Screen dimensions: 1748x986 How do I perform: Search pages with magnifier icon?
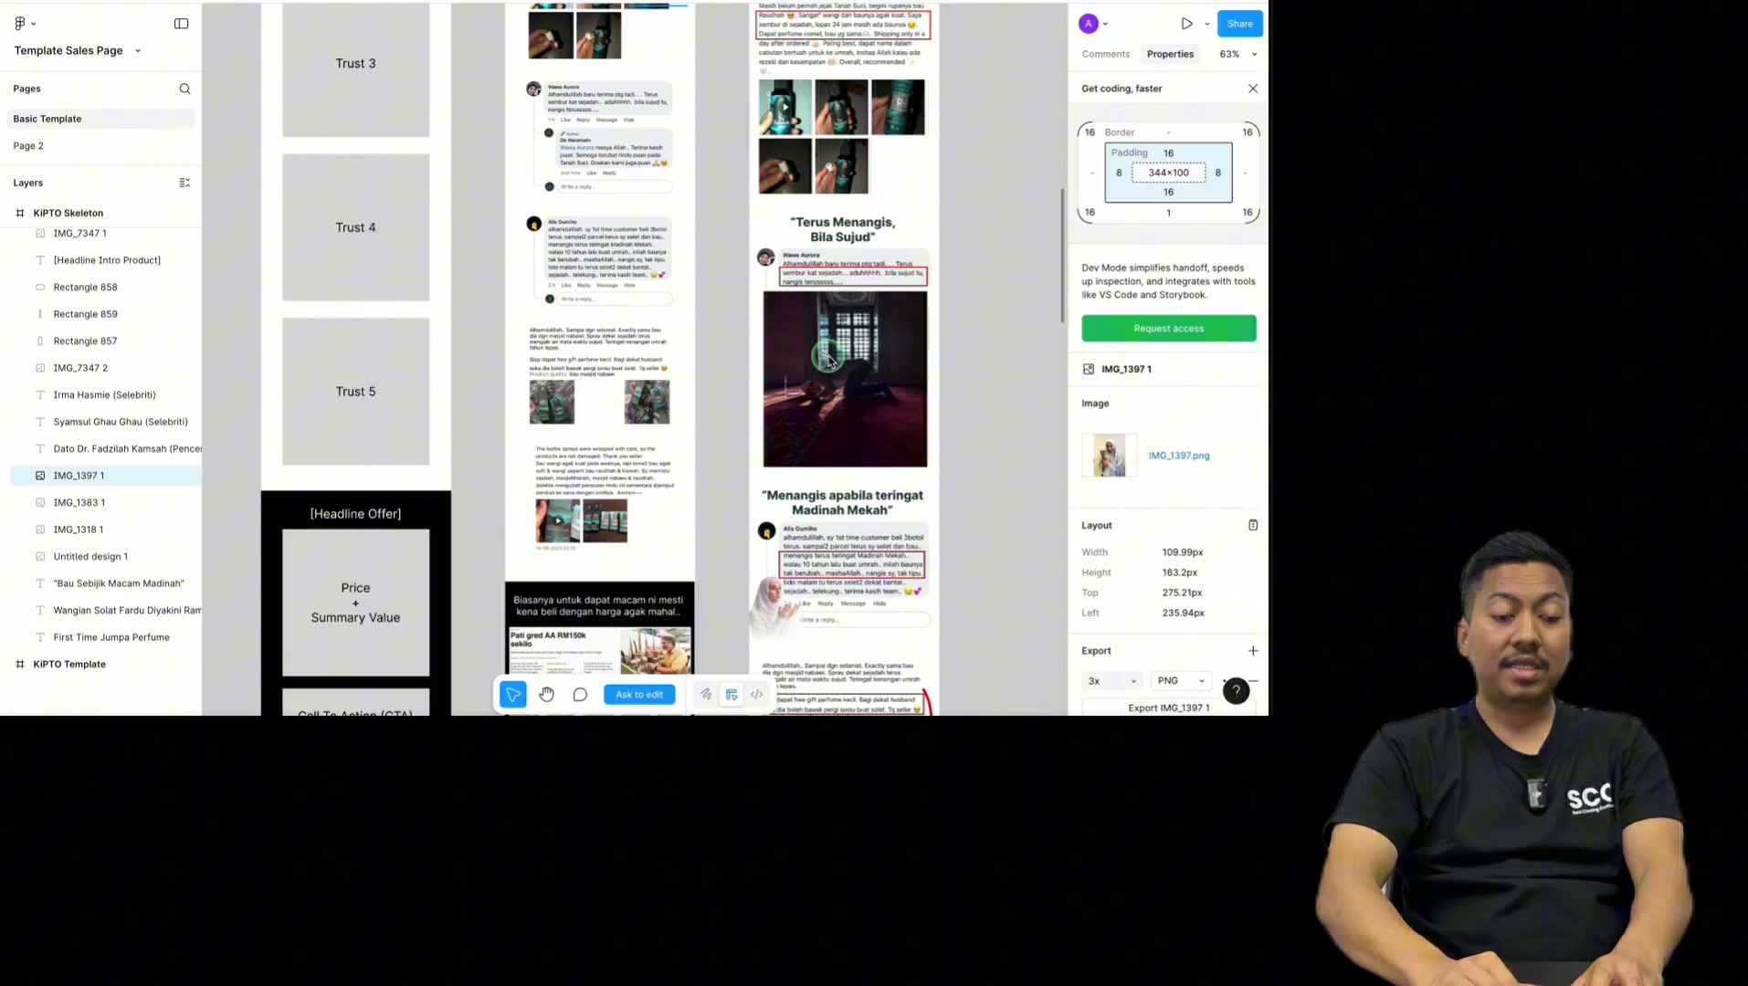click(x=185, y=89)
